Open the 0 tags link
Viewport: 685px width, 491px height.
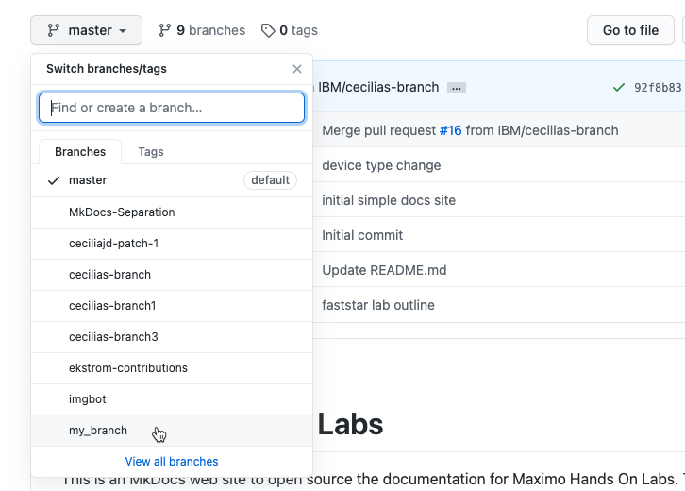click(x=290, y=30)
